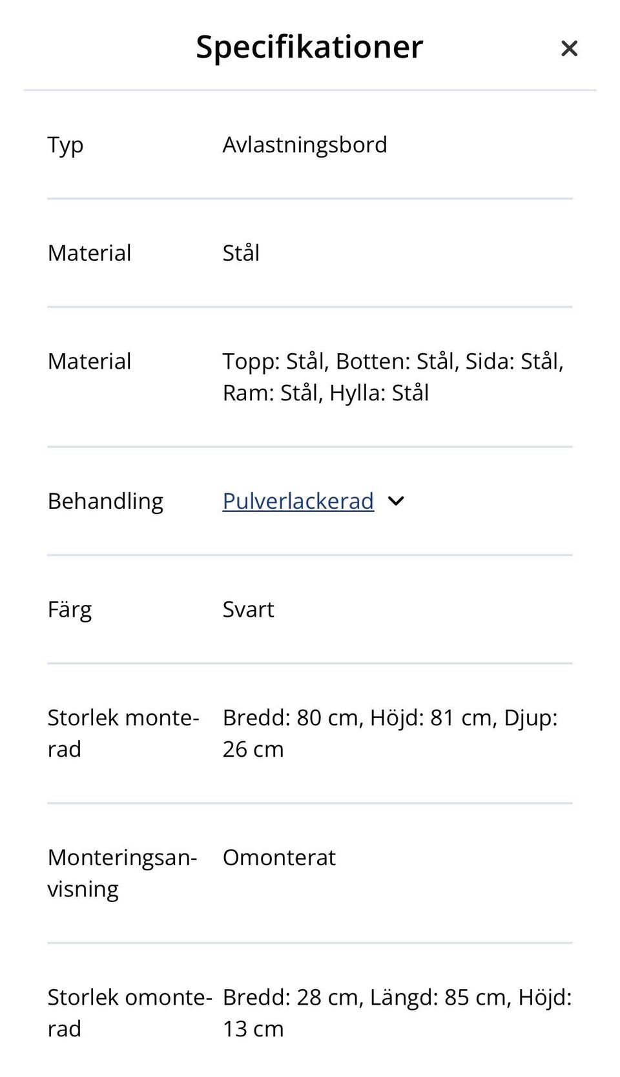The width and height of the screenshot is (620, 1077).
Task: Select the first Material row label
Action: click(89, 253)
